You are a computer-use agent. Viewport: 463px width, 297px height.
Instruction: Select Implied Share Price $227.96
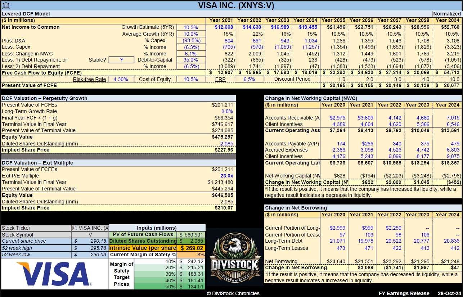click(x=224, y=150)
